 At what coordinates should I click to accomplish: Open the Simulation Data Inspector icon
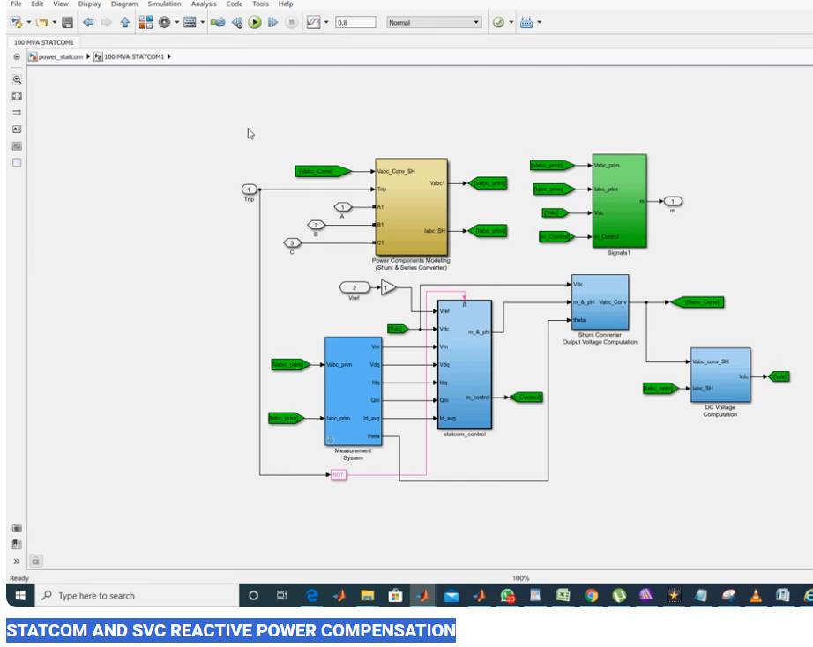pos(314,22)
